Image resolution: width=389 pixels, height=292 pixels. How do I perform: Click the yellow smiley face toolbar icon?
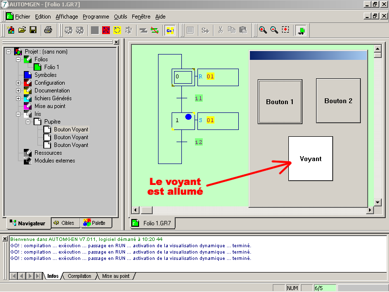pyautogui.click(x=117, y=30)
